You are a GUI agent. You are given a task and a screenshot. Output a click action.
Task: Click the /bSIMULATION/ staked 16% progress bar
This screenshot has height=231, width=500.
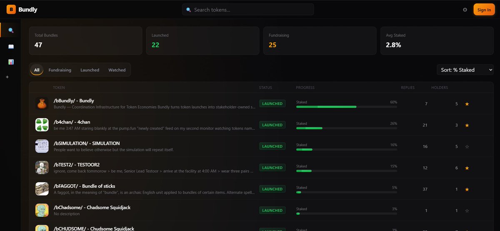click(x=347, y=149)
